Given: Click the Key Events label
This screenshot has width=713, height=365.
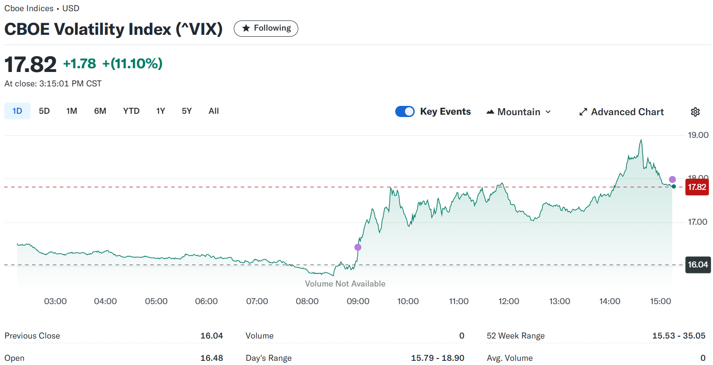Looking at the screenshot, I should 445,111.
